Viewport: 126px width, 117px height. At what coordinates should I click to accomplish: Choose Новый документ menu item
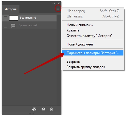point(92,44)
